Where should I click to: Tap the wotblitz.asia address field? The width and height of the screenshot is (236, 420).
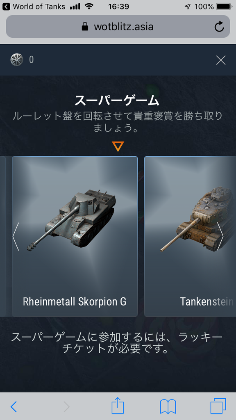coord(118,27)
